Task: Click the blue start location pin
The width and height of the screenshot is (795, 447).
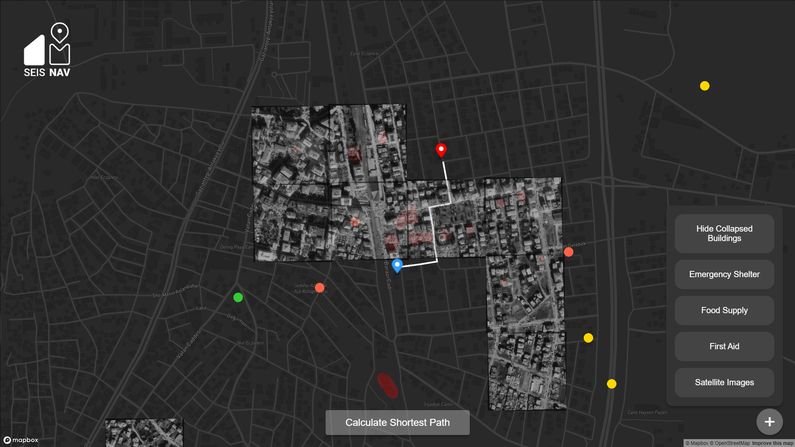Action: pyautogui.click(x=397, y=265)
